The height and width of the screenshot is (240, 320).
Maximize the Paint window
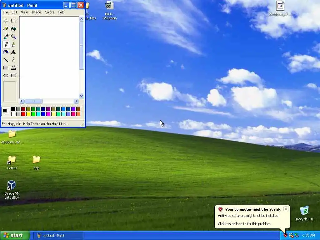tap(73, 5)
